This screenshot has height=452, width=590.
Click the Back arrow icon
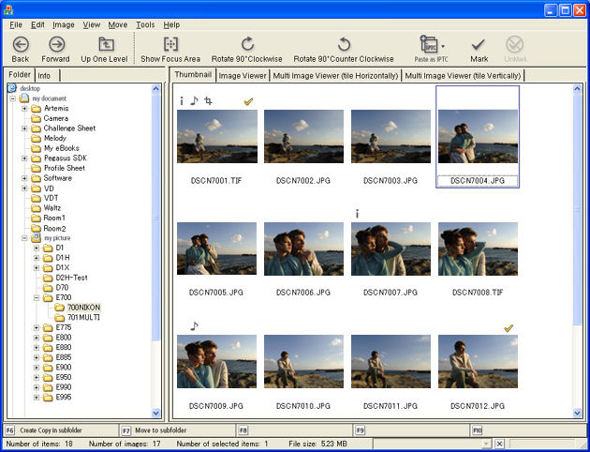click(x=21, y=44)
